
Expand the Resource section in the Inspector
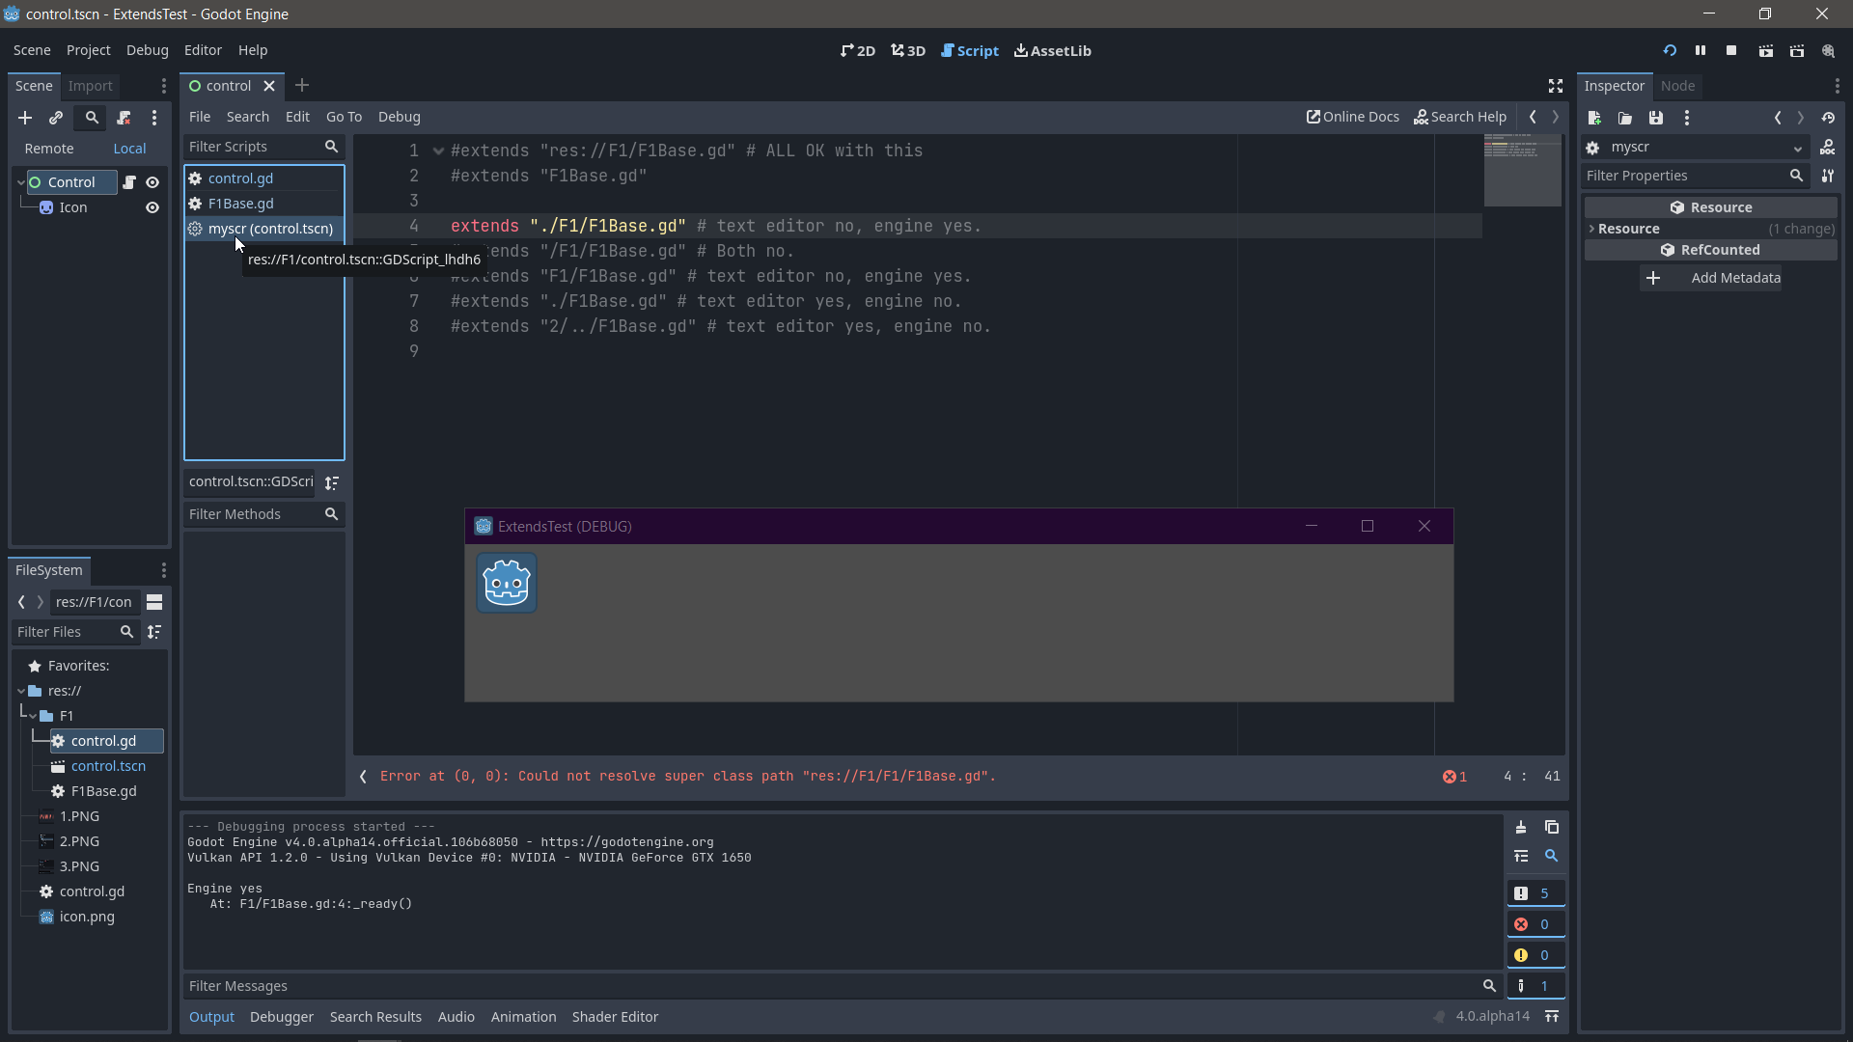coord(1592,229)
